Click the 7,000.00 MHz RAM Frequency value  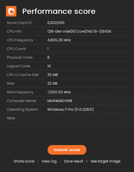[59, 92]
